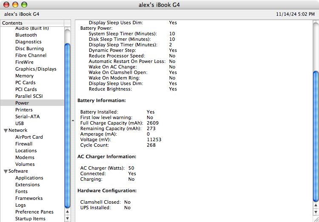Click the sidebar scrollbar down arrow
This screenshot has width=319, height=222.
68,219
